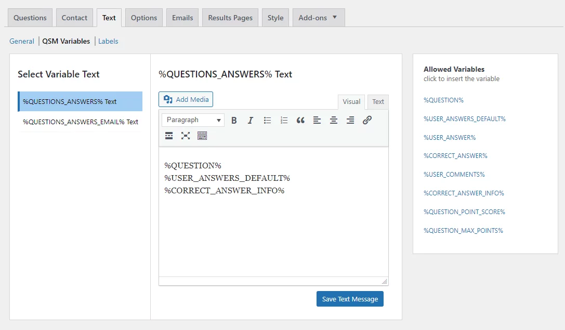This screenshot has height=330, width=565.
Task: Insert Read More tag
Action: 169,136
